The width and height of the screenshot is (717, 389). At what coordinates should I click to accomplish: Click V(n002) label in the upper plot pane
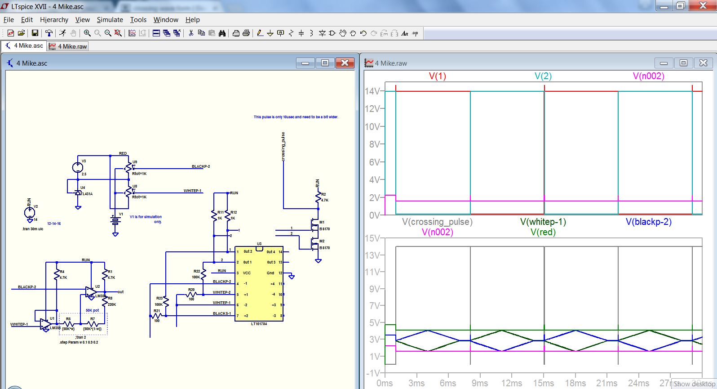pos(648,76)
